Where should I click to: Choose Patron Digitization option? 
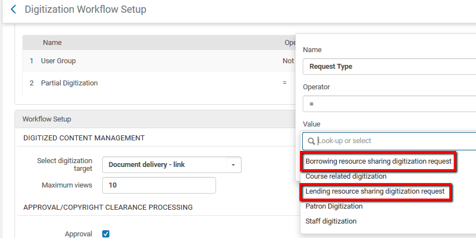[x=334, y=206]
